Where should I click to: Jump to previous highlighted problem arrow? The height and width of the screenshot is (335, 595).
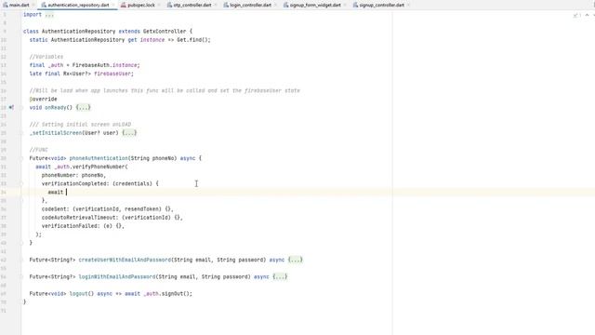pos(587,15)
